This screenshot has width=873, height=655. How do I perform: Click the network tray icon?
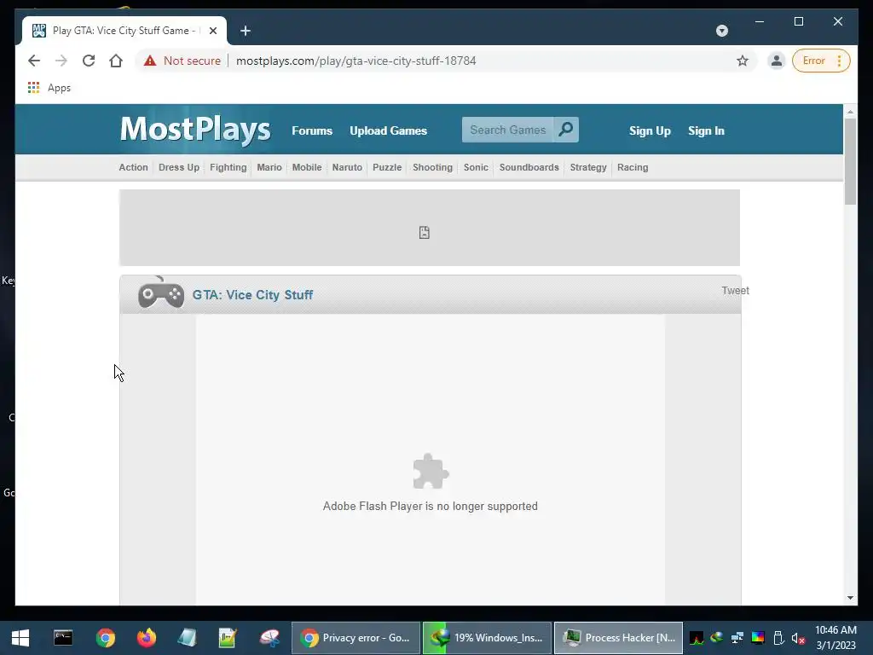click(737, 638)
